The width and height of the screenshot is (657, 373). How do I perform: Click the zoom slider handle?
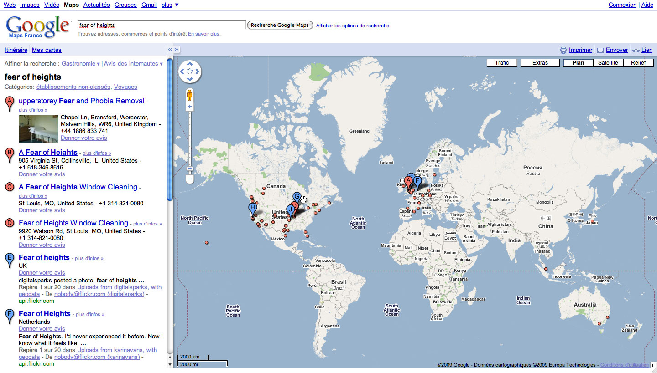[190, 169]
